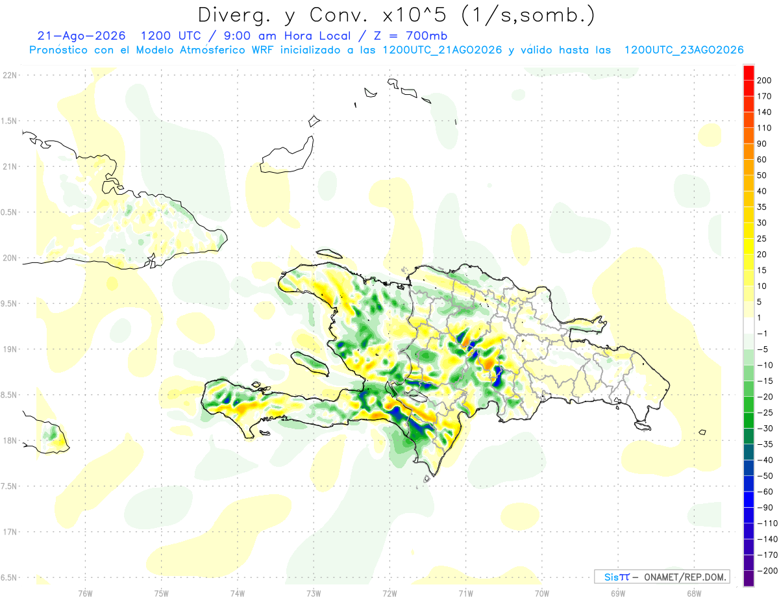The image size is (779, 602).
Task: Click the legend value "-30"
Action: pyautogui.click(x=764, y=428)
